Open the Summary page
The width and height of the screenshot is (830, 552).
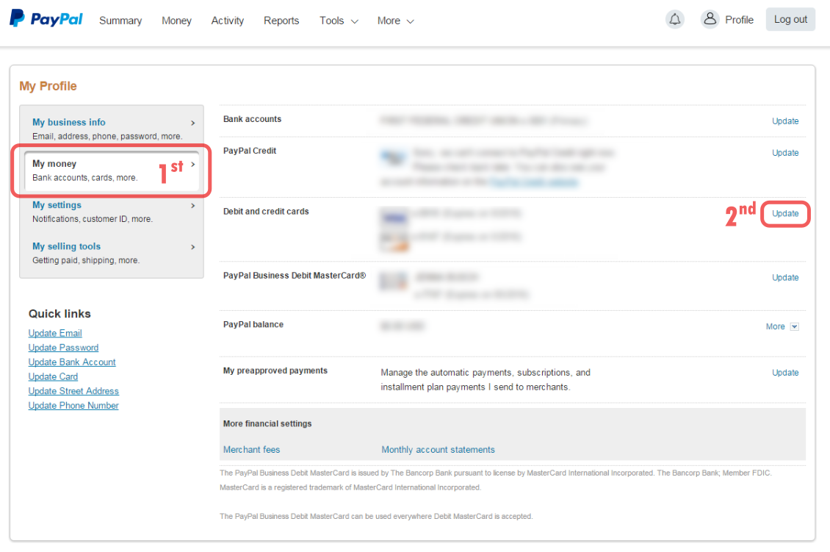120,21
